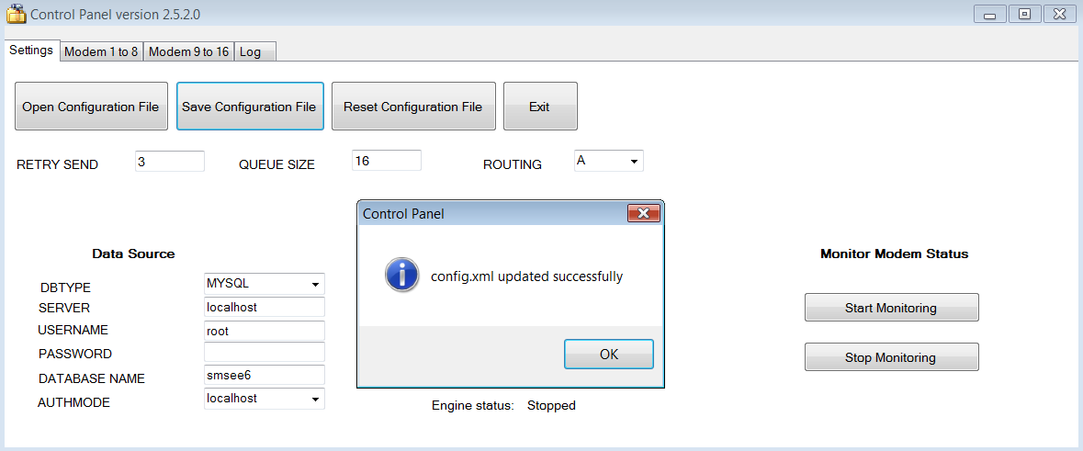This screenshot has width=1083, height=451.
Task: Open the Log tab
Action: (x=251, y=51)
